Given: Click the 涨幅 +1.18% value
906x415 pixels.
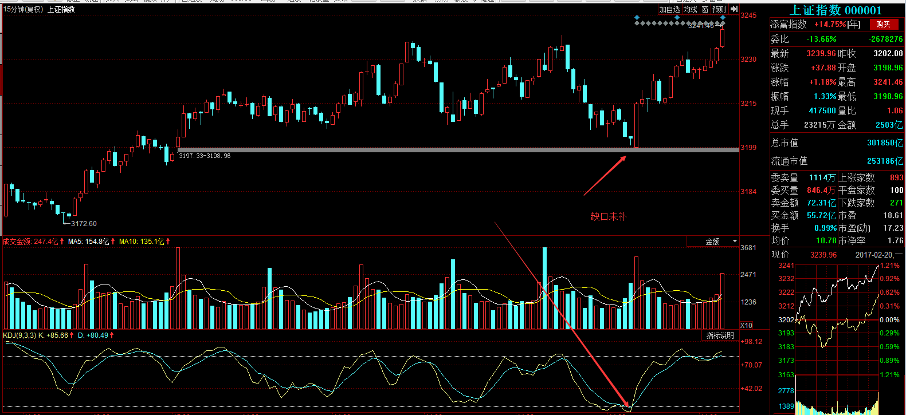Looking at the screenshot, I should click(823, 82).
